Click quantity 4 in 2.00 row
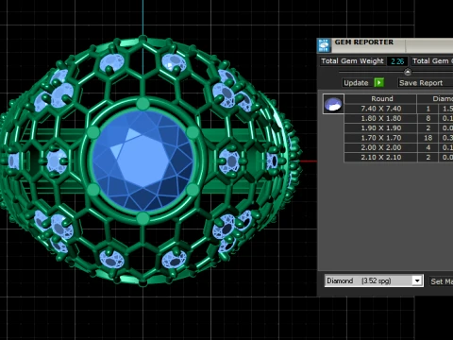453x340 pixels. (428, 147)
